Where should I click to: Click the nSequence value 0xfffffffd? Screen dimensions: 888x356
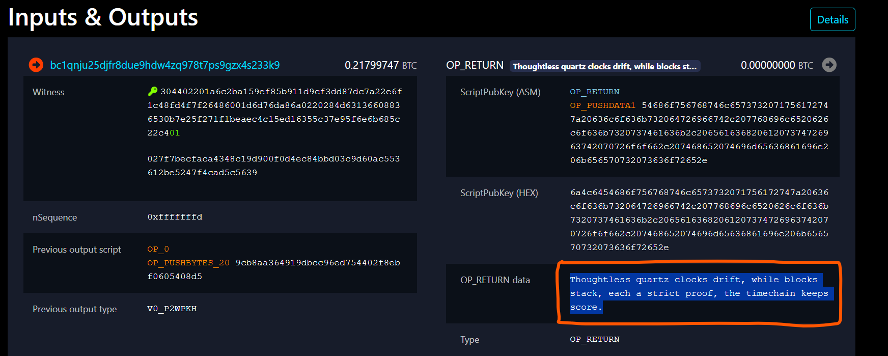tap(175, 217)
